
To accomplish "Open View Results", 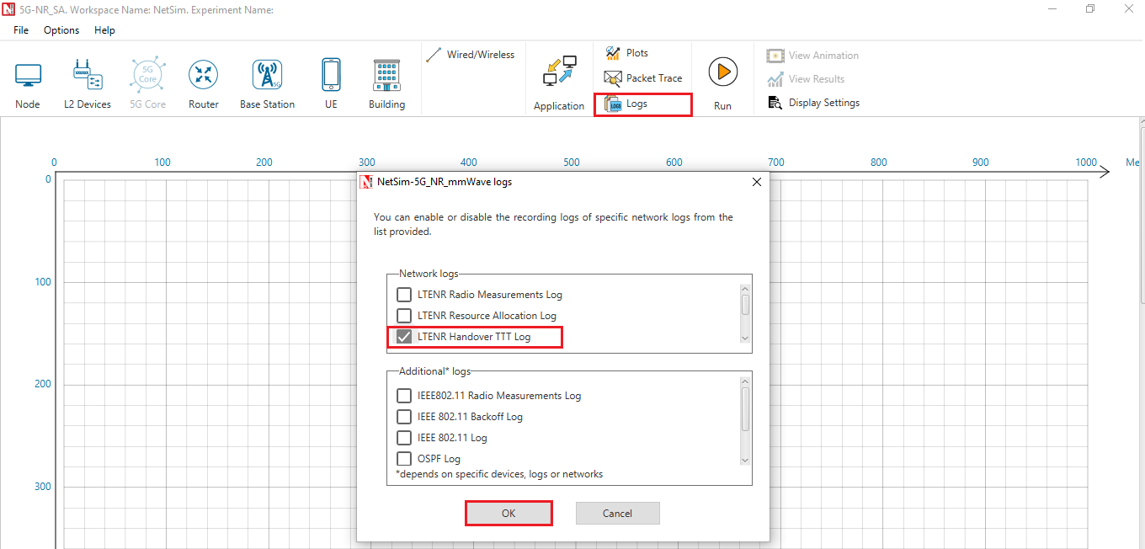I will [806, 79].
